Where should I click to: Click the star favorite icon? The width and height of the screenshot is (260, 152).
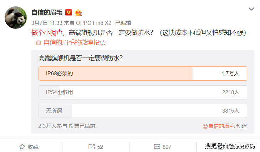point(22,147)
